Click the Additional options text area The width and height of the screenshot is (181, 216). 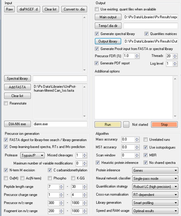coord(134,97)
